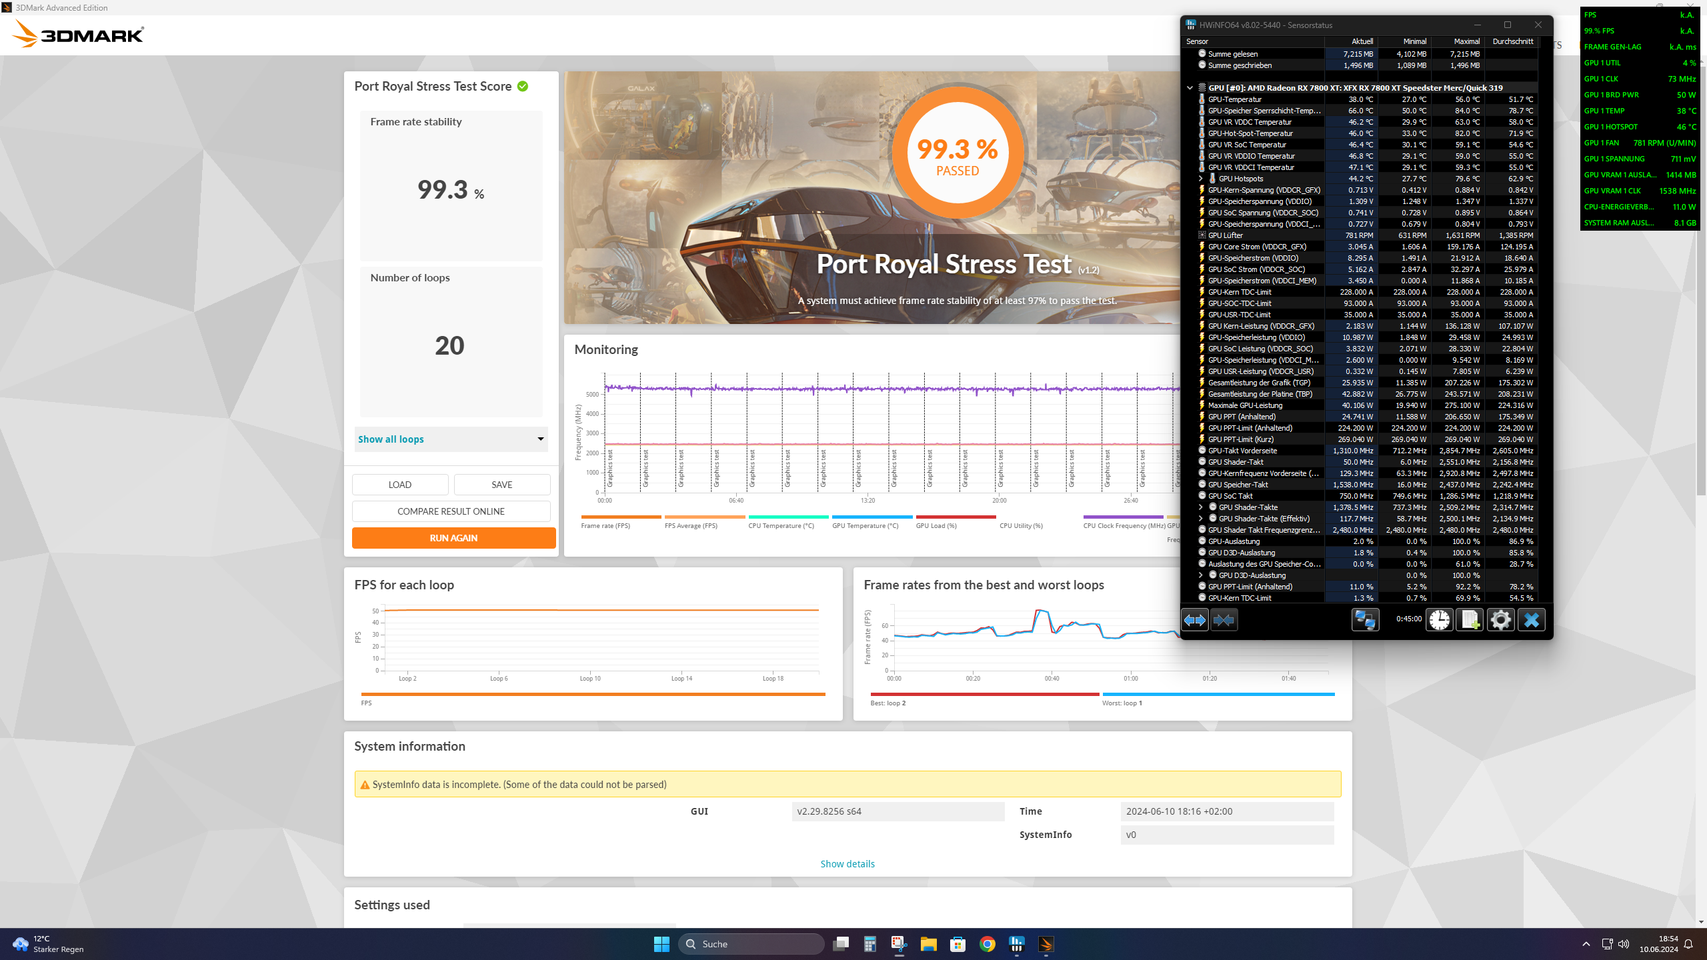The height and width of the screenshot is (960, 1707).
Task: Expand the indented GPU D3D-Auslastung row
Action: pyautogui.click(x=1201, y=575)
